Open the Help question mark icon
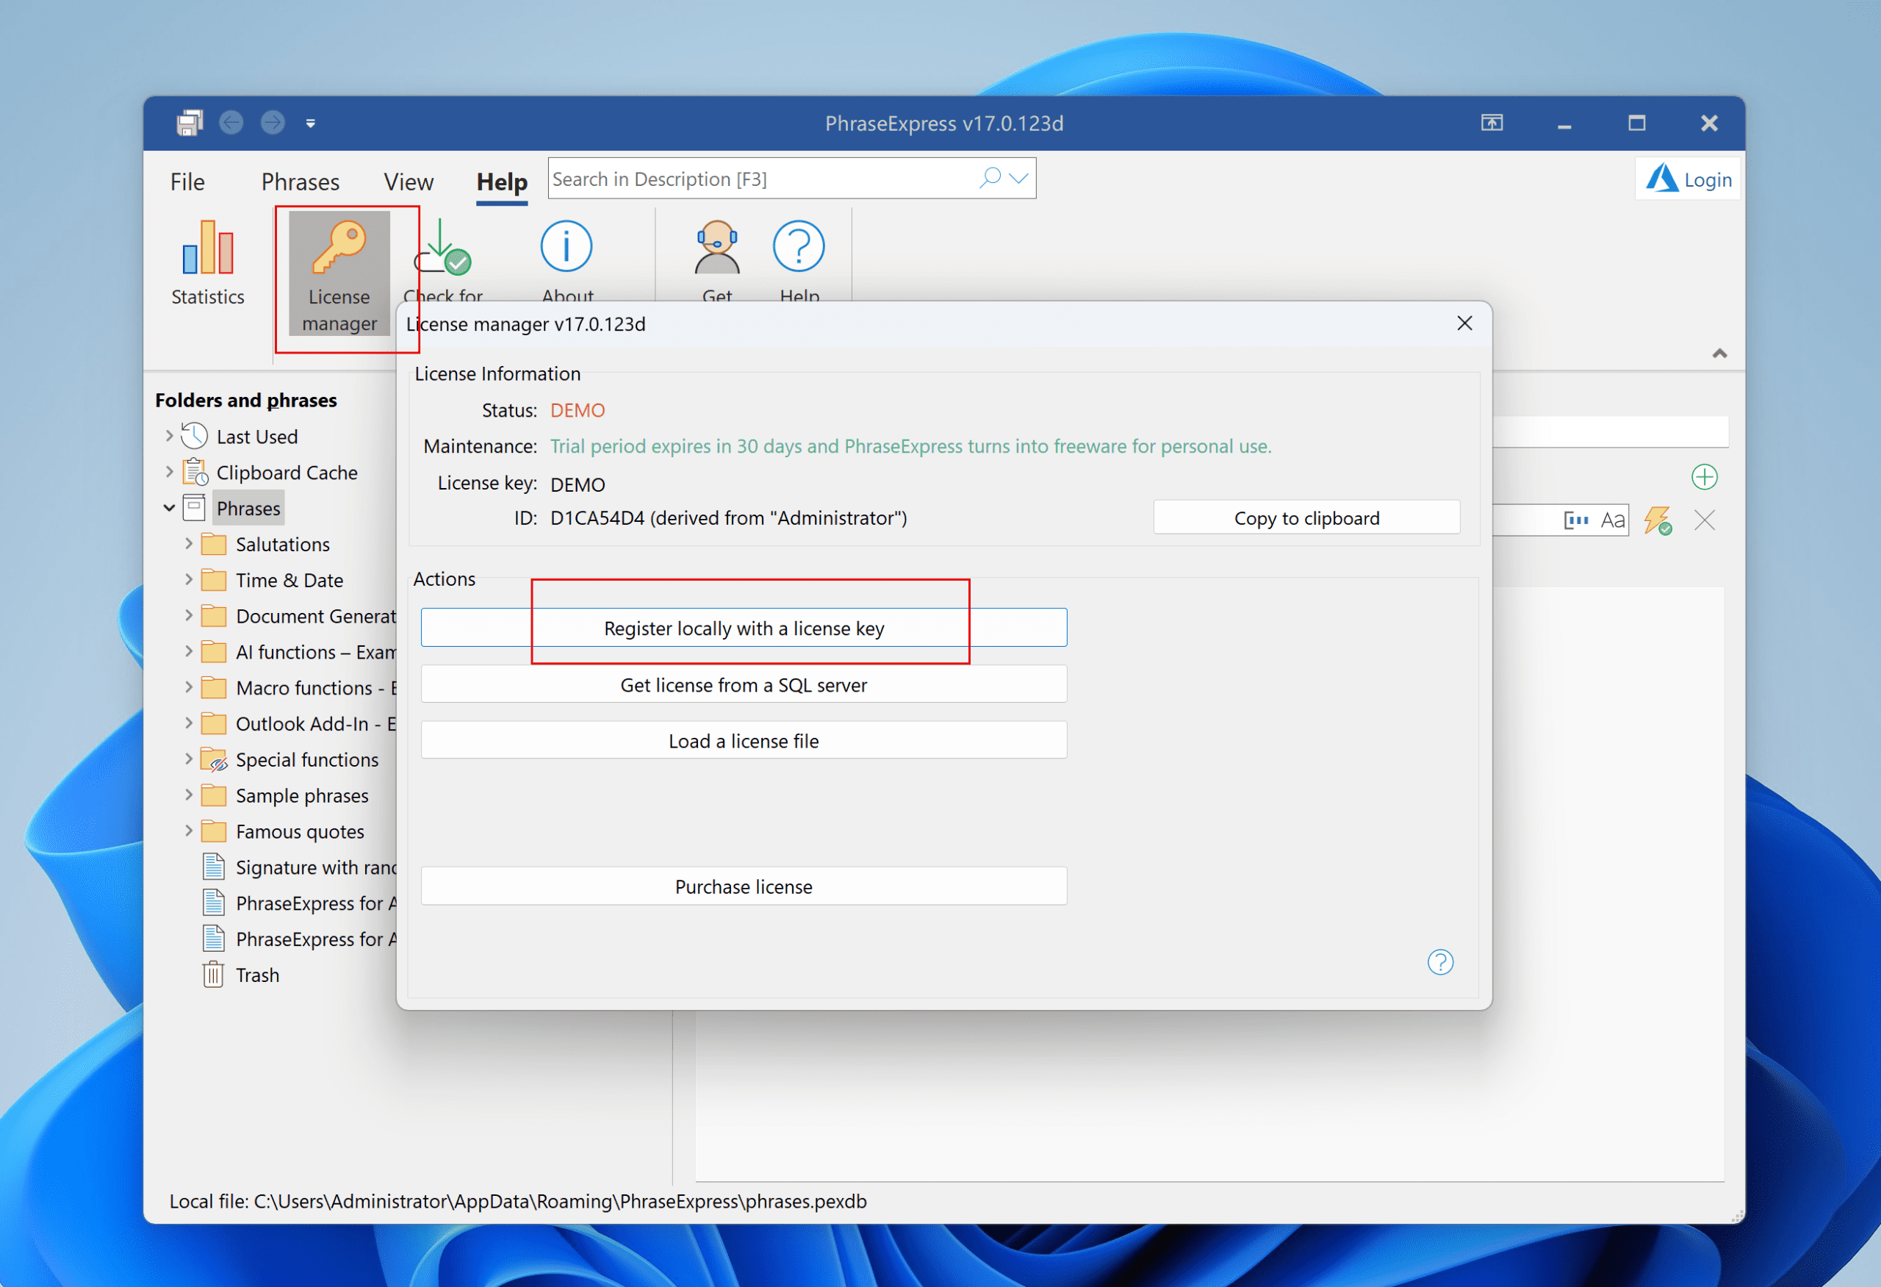 (798, 246)
